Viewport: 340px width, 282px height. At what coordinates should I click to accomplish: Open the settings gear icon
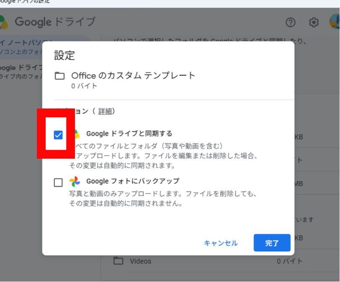[314, 22]
